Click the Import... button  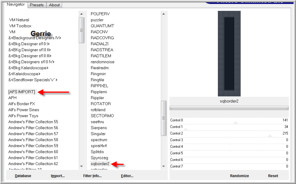click(58, 176)
